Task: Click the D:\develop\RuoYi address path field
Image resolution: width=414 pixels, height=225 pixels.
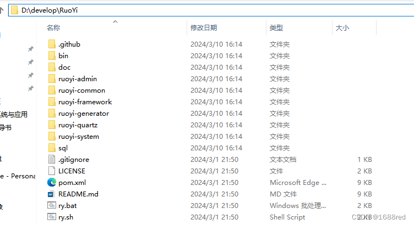Action: click(x=211, y=10)
